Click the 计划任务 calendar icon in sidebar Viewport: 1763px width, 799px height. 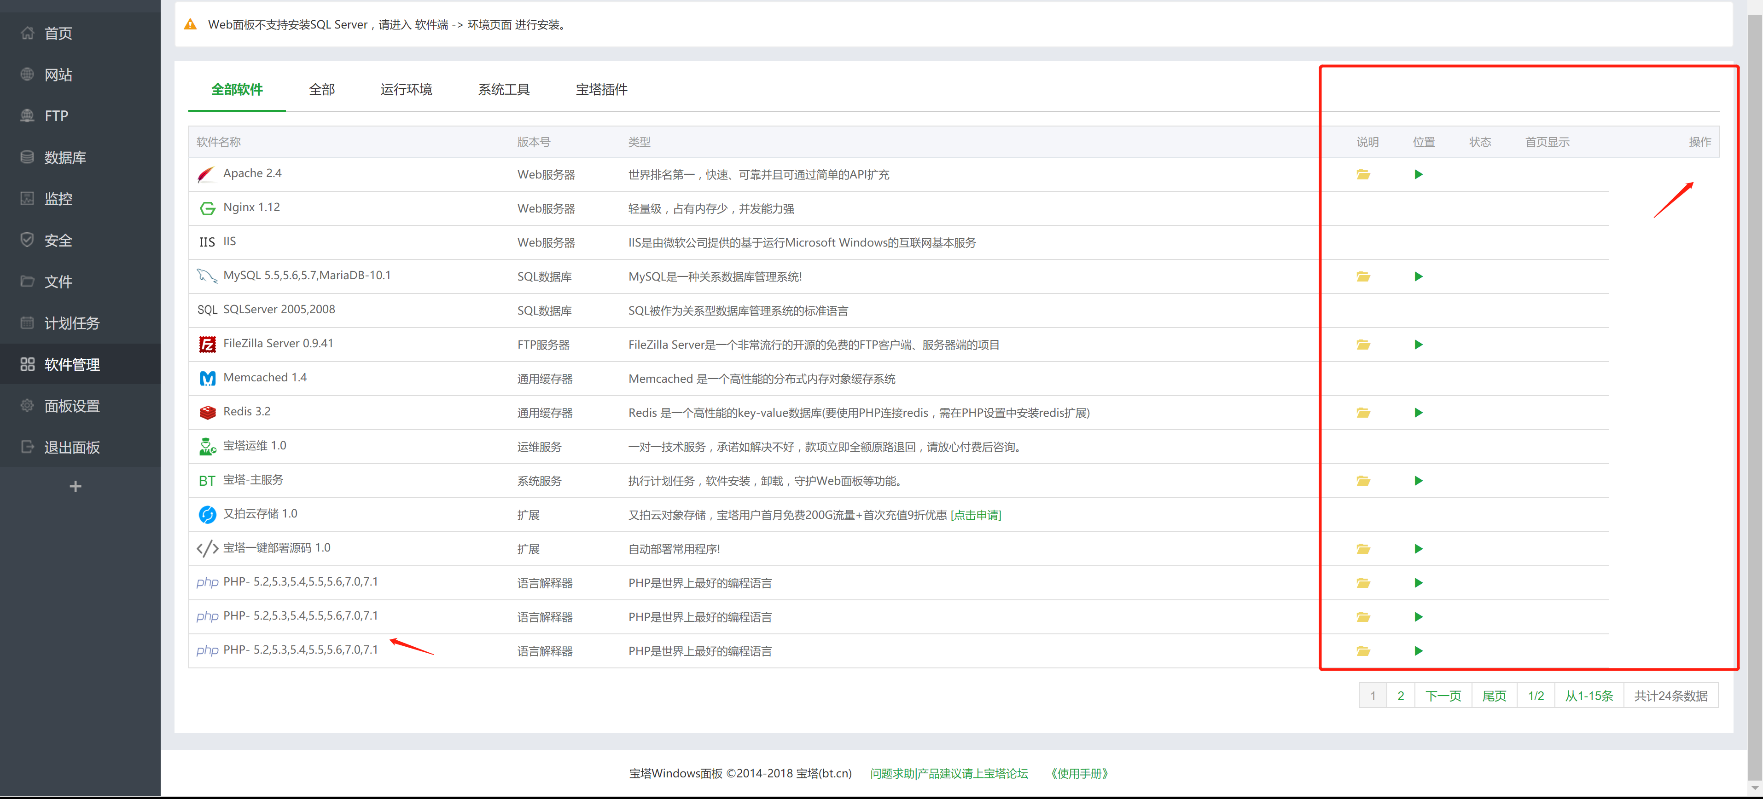27,322
